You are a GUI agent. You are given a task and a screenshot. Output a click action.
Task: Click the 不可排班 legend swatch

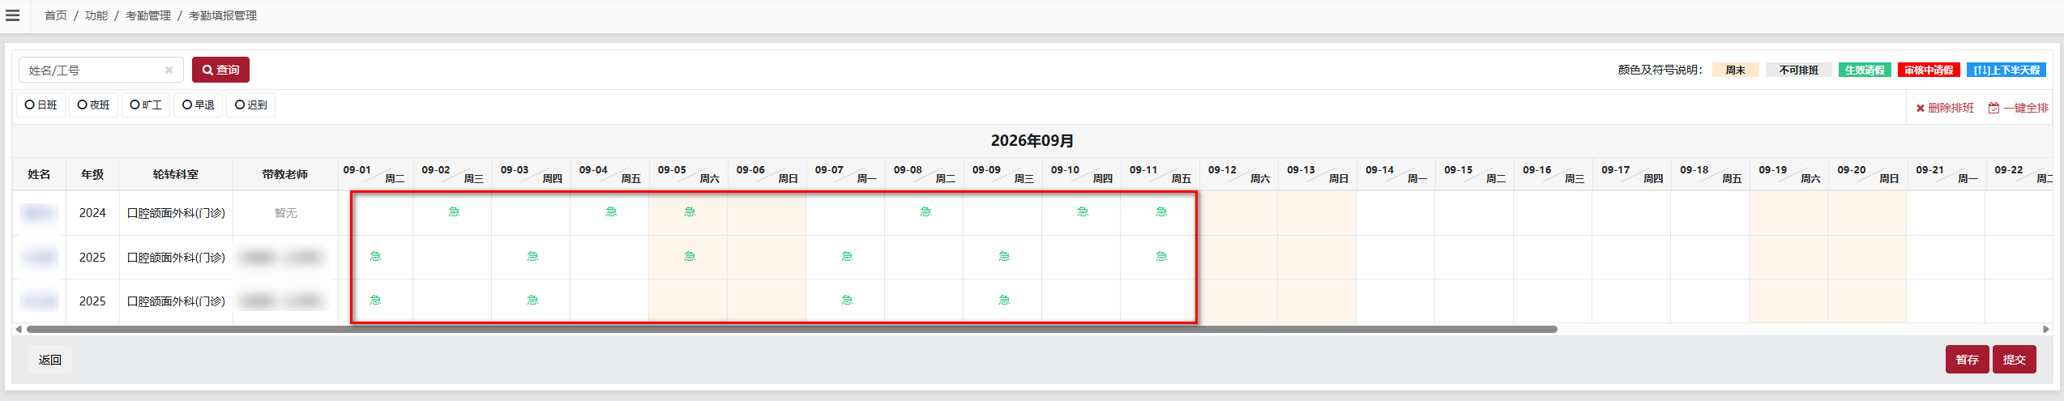tap(1799, 70)
